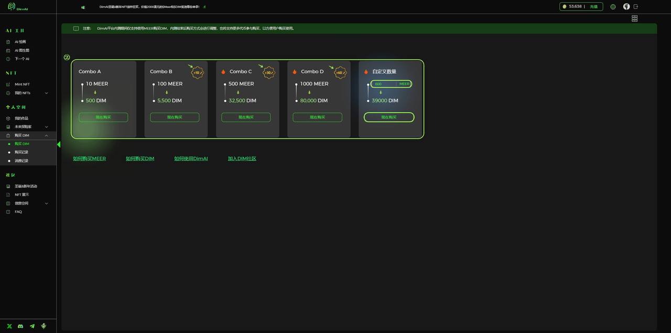The image size is (671, 333).
Task: Open the 如何使用DimAI link
Action: point(191,158)
